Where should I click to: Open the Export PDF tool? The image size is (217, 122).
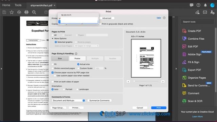[x=192, y=70]
